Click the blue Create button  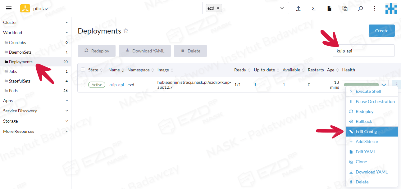[381, 31]
